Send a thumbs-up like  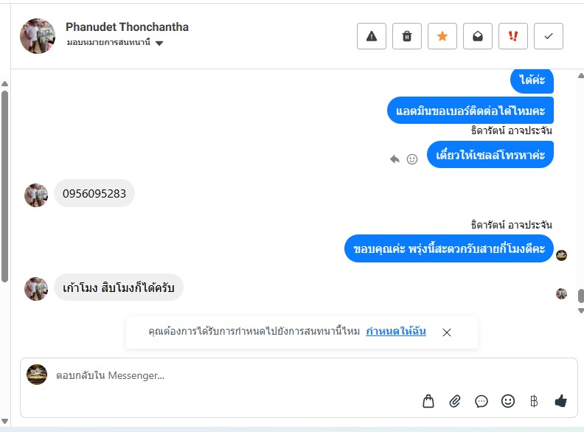560,401
